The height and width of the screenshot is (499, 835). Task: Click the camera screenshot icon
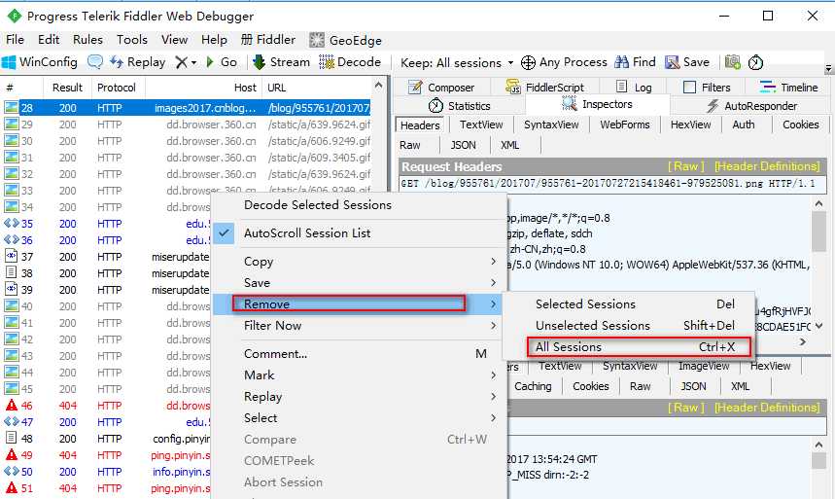click(733, 62)
